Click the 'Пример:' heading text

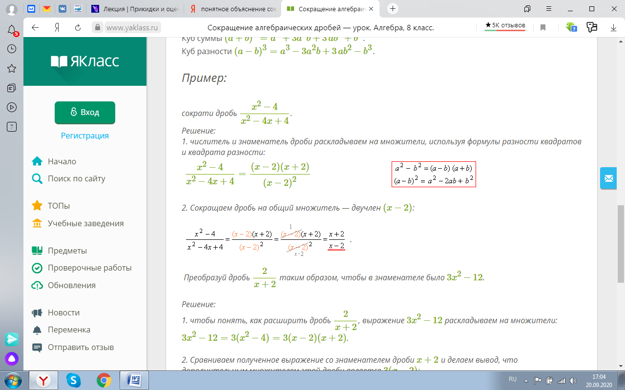point(204,78)
